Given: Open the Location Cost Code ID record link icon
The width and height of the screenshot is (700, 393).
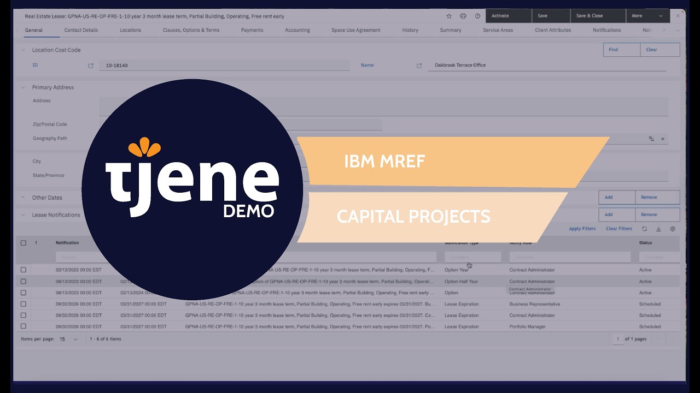Looking at the screenshot, I should (x=91, y=65).
